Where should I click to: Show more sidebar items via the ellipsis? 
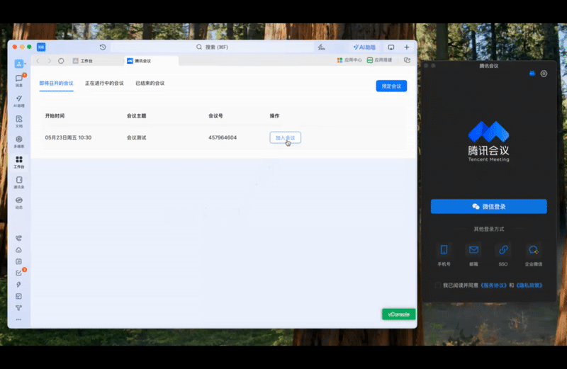[19, 319]
